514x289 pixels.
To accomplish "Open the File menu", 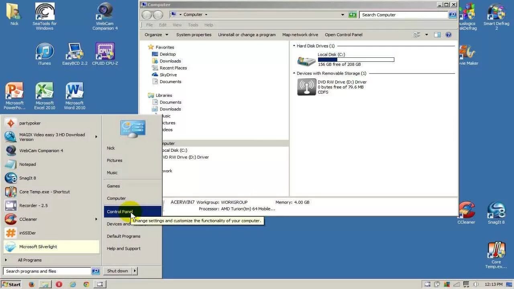I will (149, 25).
